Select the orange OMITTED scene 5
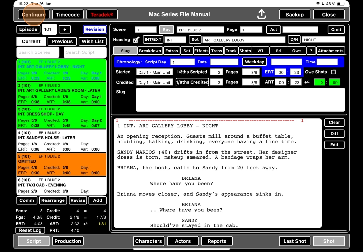363x252 pixels. pyautogui.click(x=62, y=165)
